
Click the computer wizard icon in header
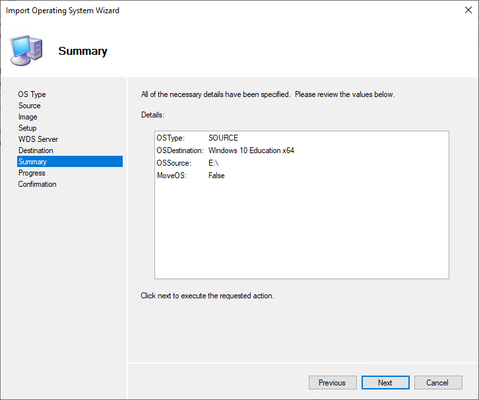pos(26,50)
